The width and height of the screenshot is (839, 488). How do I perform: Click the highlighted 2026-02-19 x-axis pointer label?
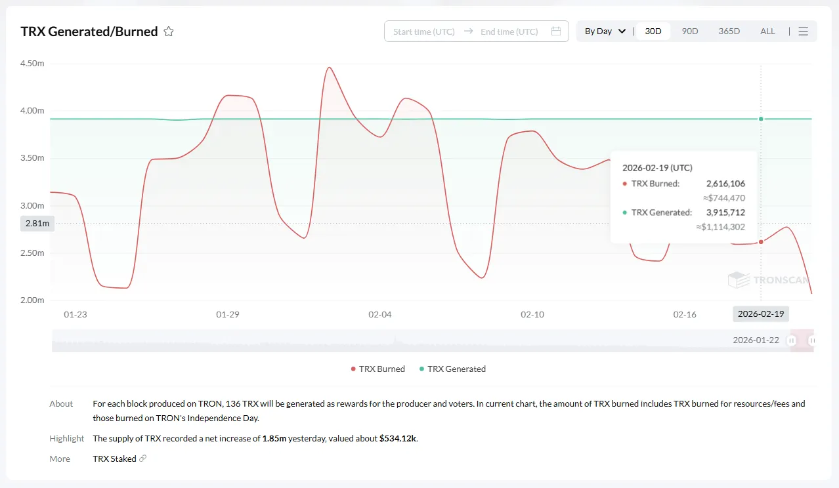761,314
